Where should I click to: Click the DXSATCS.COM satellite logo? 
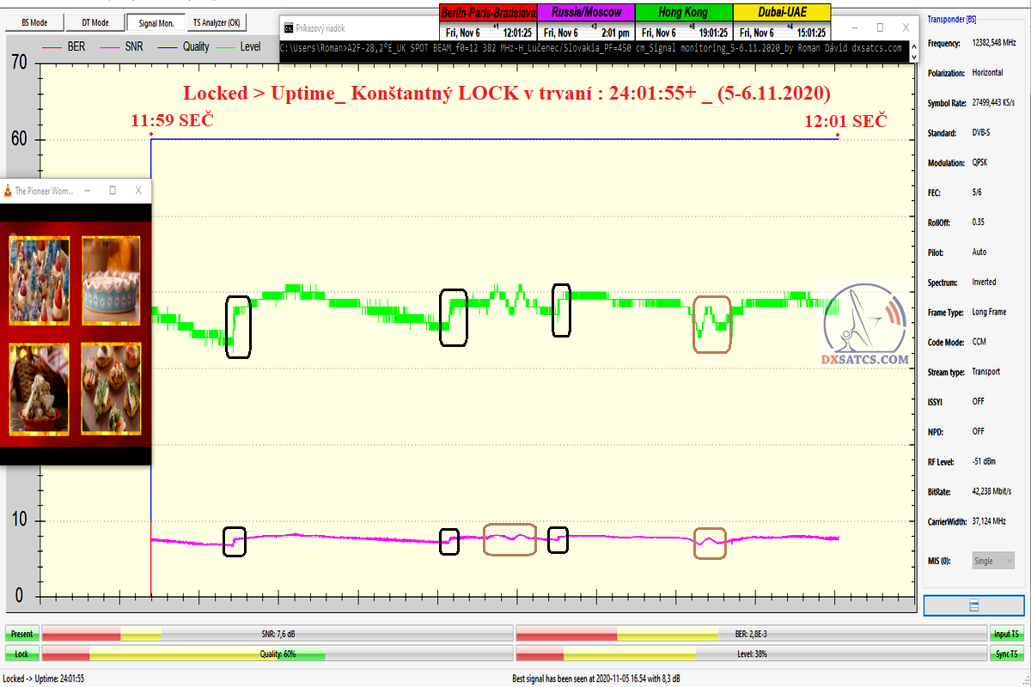click(x=863, y=326)
